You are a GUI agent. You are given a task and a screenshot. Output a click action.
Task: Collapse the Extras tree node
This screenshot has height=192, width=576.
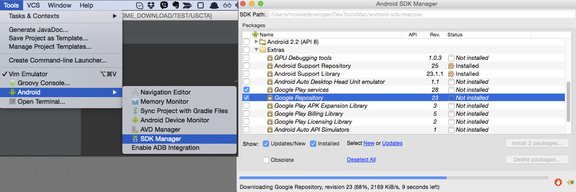click(x=256, y=50)
